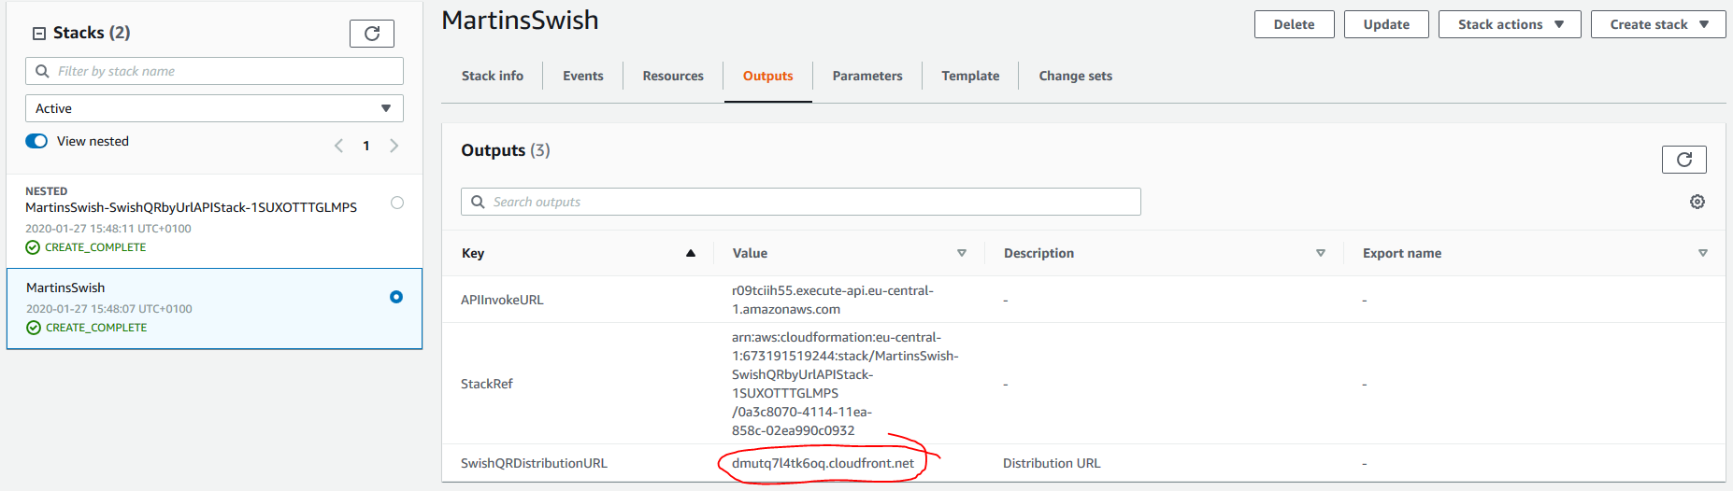
Task: Click the execute-api.eu-central-1 value text
Action: [x=833, y=300]
